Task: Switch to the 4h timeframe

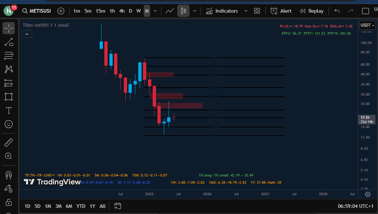Action: (122, 11)
